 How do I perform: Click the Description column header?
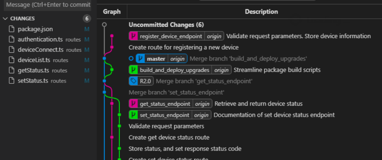point(261,12)
